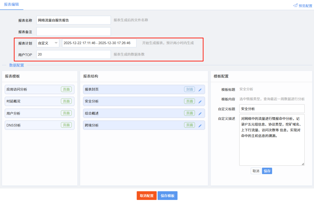Edit the 报表封页 row pencil icon

(200, 90)
